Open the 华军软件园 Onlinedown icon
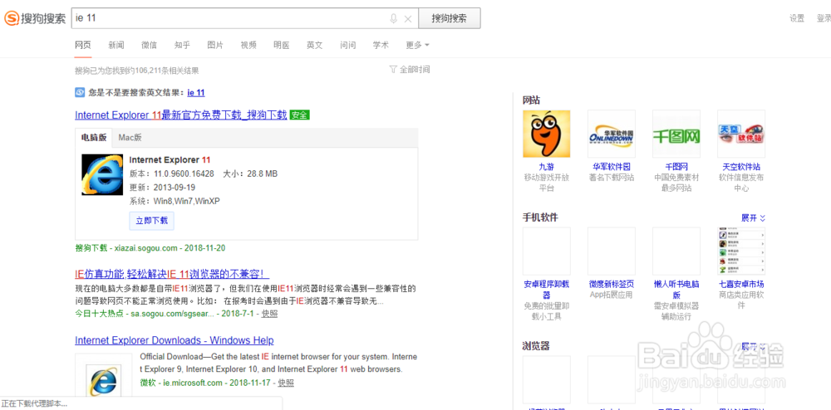 [612, 134]
